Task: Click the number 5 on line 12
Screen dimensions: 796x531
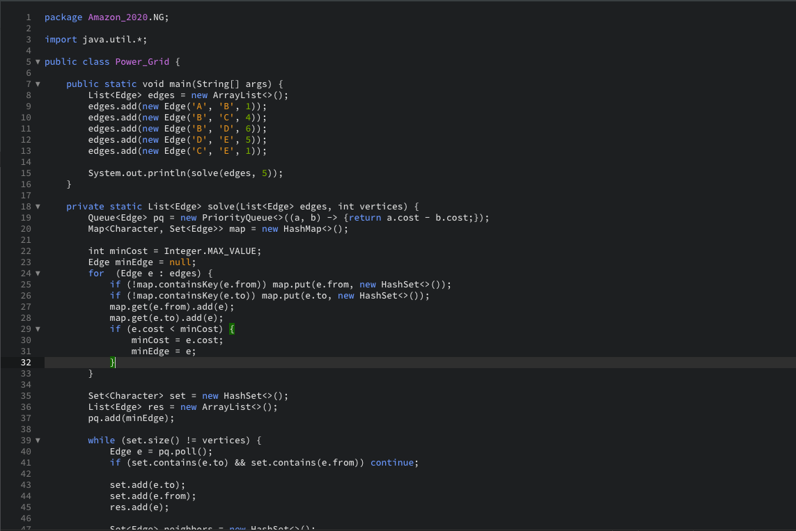Action: 248,140
